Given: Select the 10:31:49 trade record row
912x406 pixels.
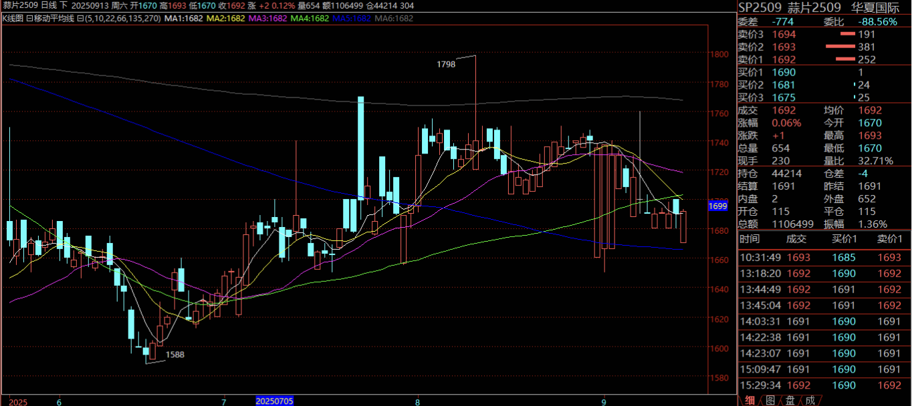Looking at the screenshot, I should point(824,257).
